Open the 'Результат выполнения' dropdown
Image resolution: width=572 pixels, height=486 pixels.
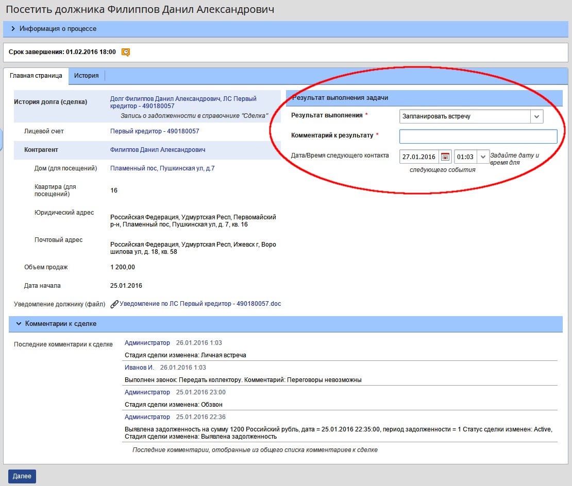[x=536, y=116]
